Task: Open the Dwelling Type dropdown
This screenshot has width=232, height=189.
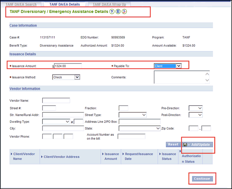Action: tap(56, 121)
